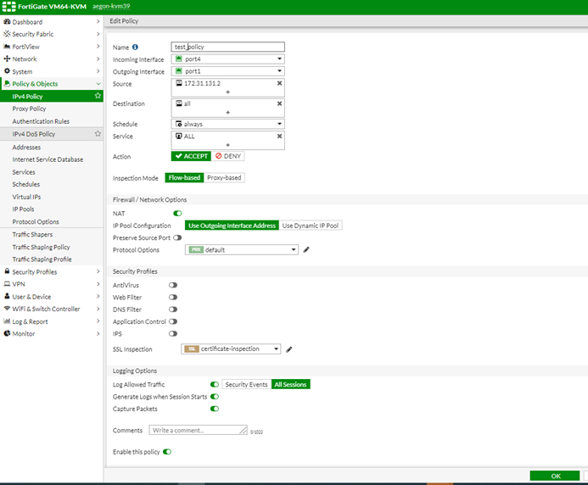Remove source 172.31.131.2 with the X
Screen dimensions: 588x485
pyautogui.click(x=279, y=83)
